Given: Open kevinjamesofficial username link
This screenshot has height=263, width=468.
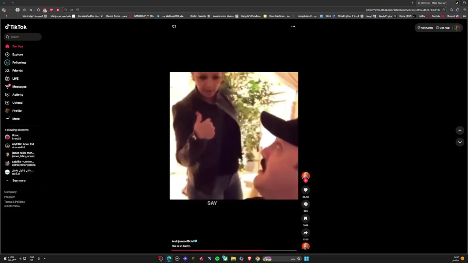Looking at the screenshot, I should [x=182, y=241].
